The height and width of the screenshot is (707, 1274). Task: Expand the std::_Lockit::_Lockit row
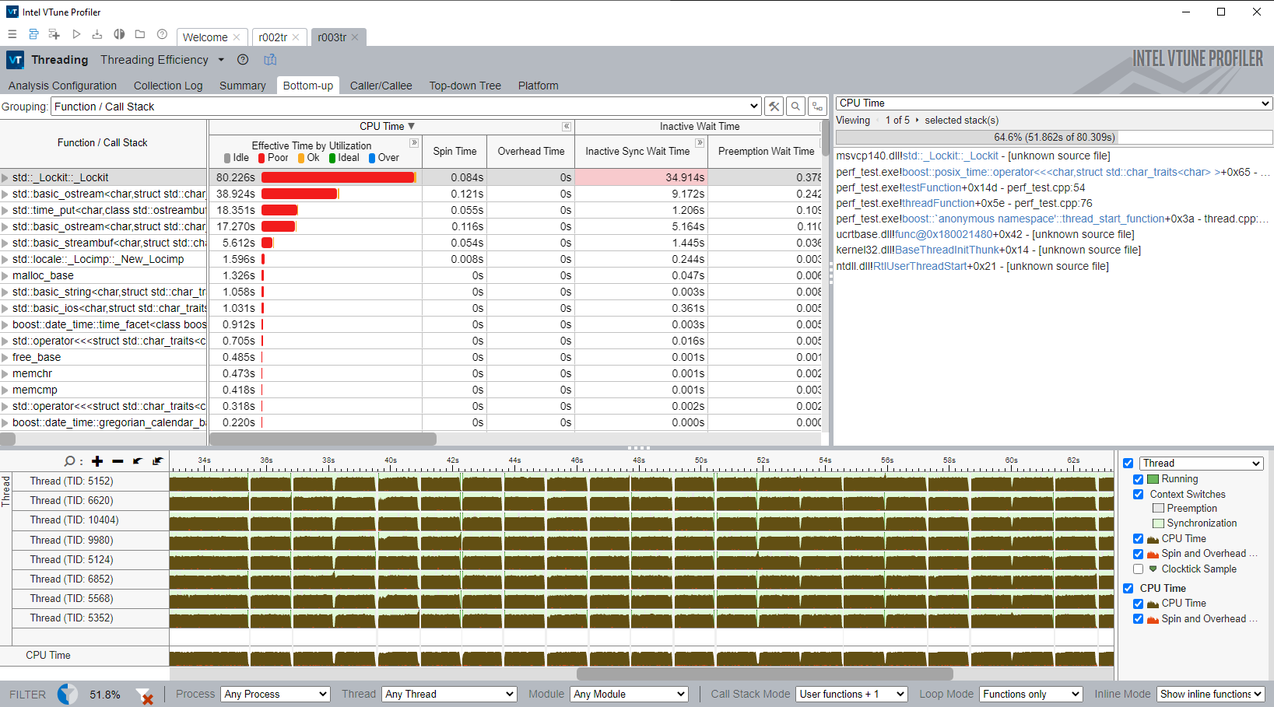(5, 177)
